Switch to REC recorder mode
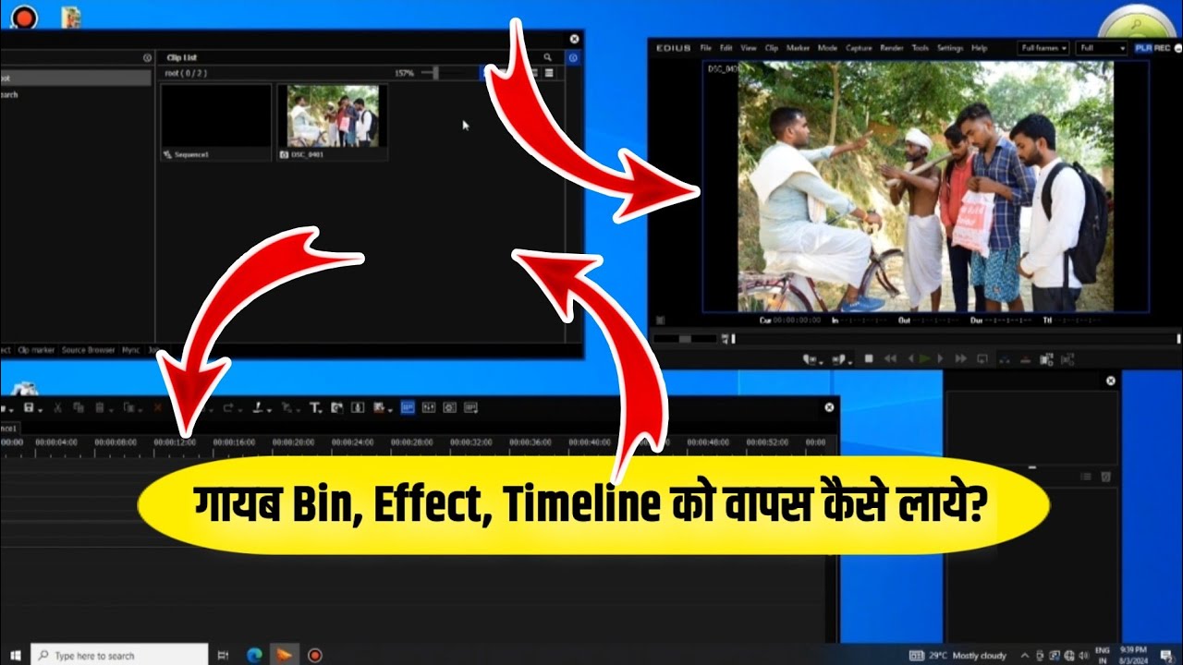The height and width of the screenshot is (665, 1183). 1162,48
